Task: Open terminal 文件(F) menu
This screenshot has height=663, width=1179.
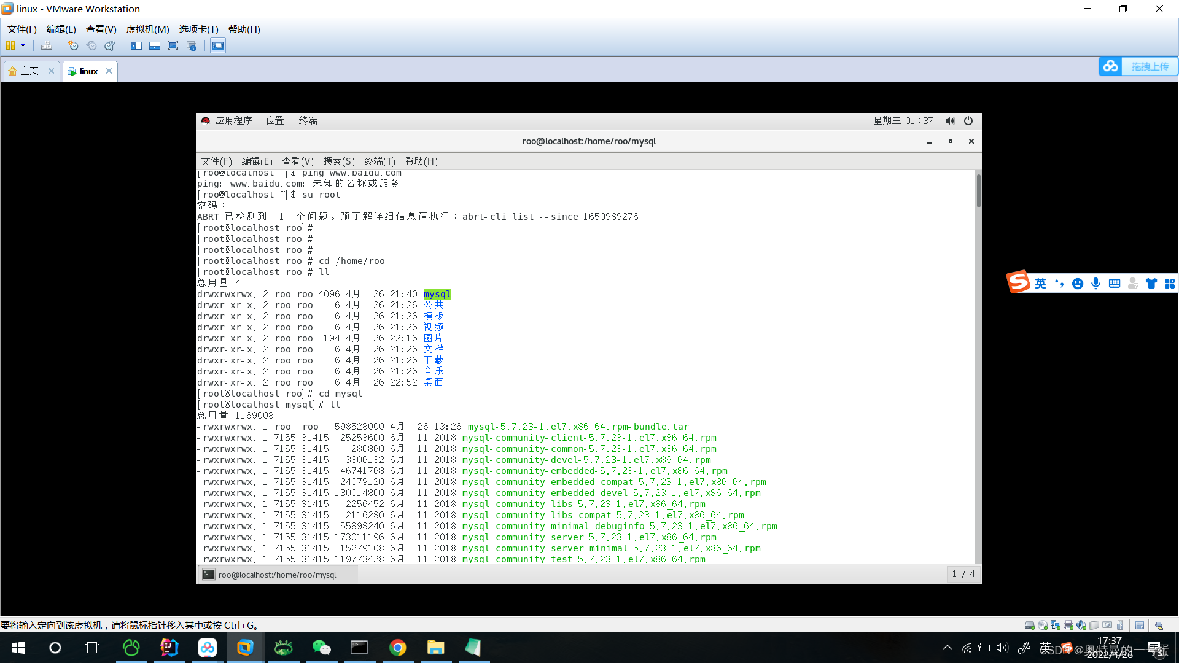Action: [x=216, y=161]
